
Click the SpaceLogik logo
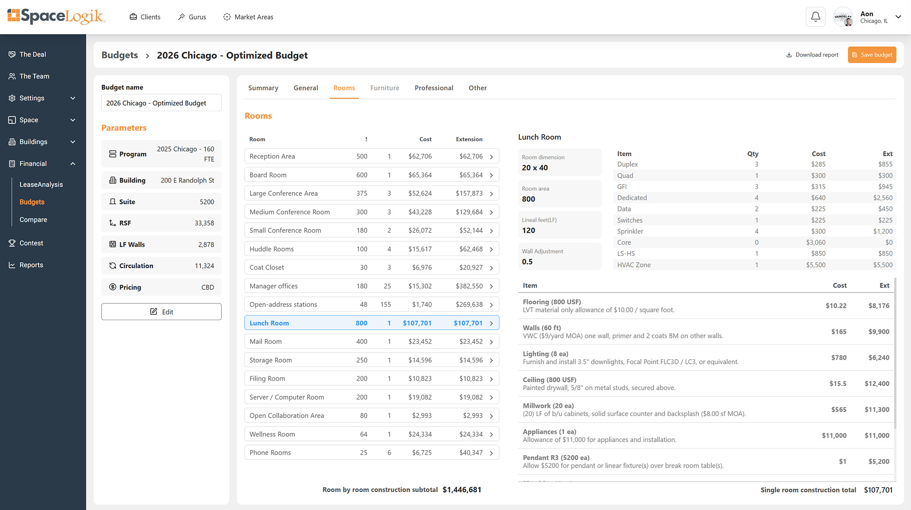point(56,16)
